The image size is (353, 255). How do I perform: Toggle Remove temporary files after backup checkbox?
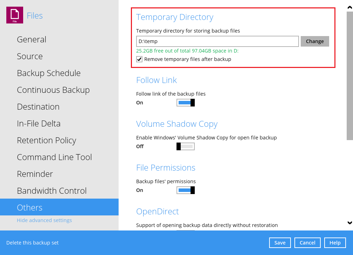tap(140, 59)
